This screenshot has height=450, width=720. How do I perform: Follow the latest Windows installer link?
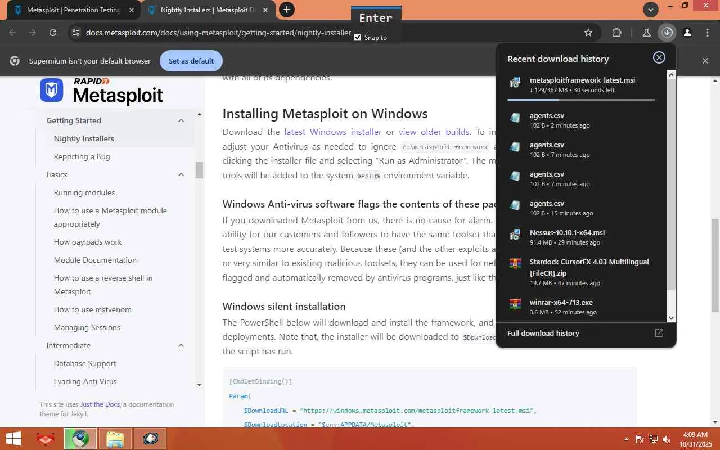332,132
